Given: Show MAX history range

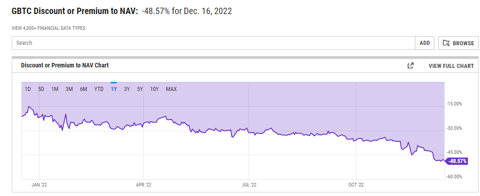Looking at the screenshot, I should click(x=171, y=89).
